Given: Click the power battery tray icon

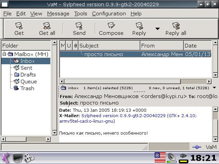Looking at the screenshot, I should (183, 158).
